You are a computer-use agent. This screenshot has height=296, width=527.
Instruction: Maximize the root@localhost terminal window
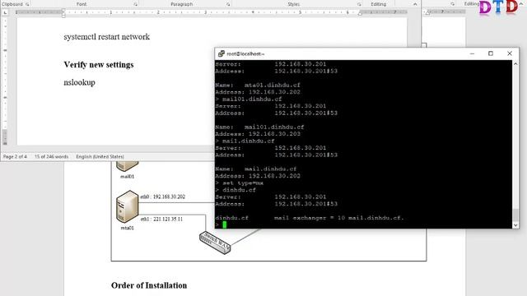click(x=491, y=53)
